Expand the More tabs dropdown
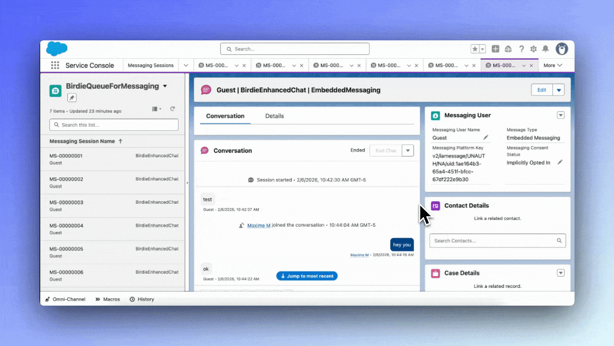This screenshot has height=346, width=614. click(552, 65)
